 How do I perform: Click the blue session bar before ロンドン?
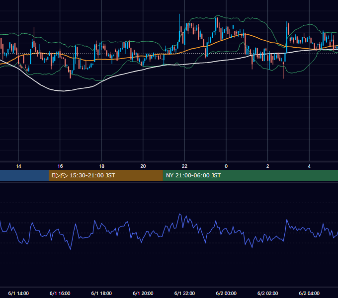pos(24,175)
